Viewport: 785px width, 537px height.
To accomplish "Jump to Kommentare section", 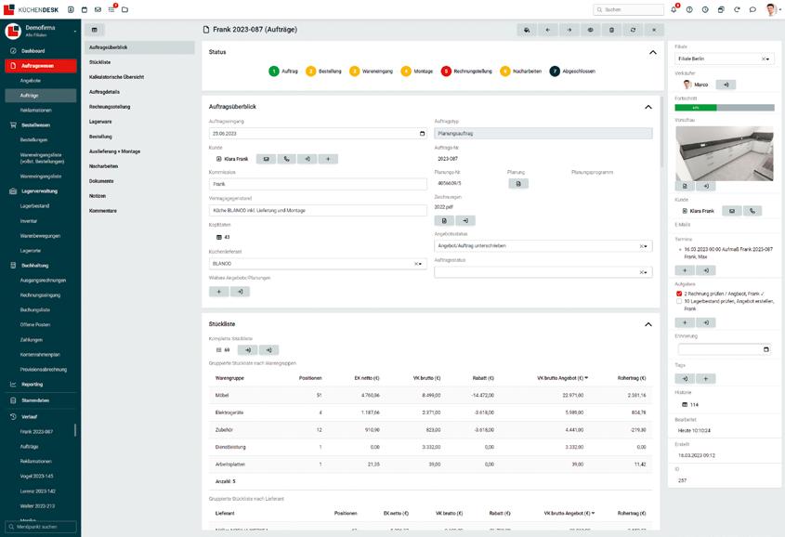I will point(103,211).
